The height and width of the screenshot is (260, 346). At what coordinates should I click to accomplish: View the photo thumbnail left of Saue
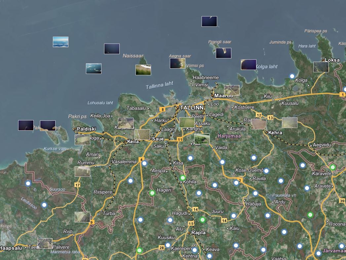point(142,135)
